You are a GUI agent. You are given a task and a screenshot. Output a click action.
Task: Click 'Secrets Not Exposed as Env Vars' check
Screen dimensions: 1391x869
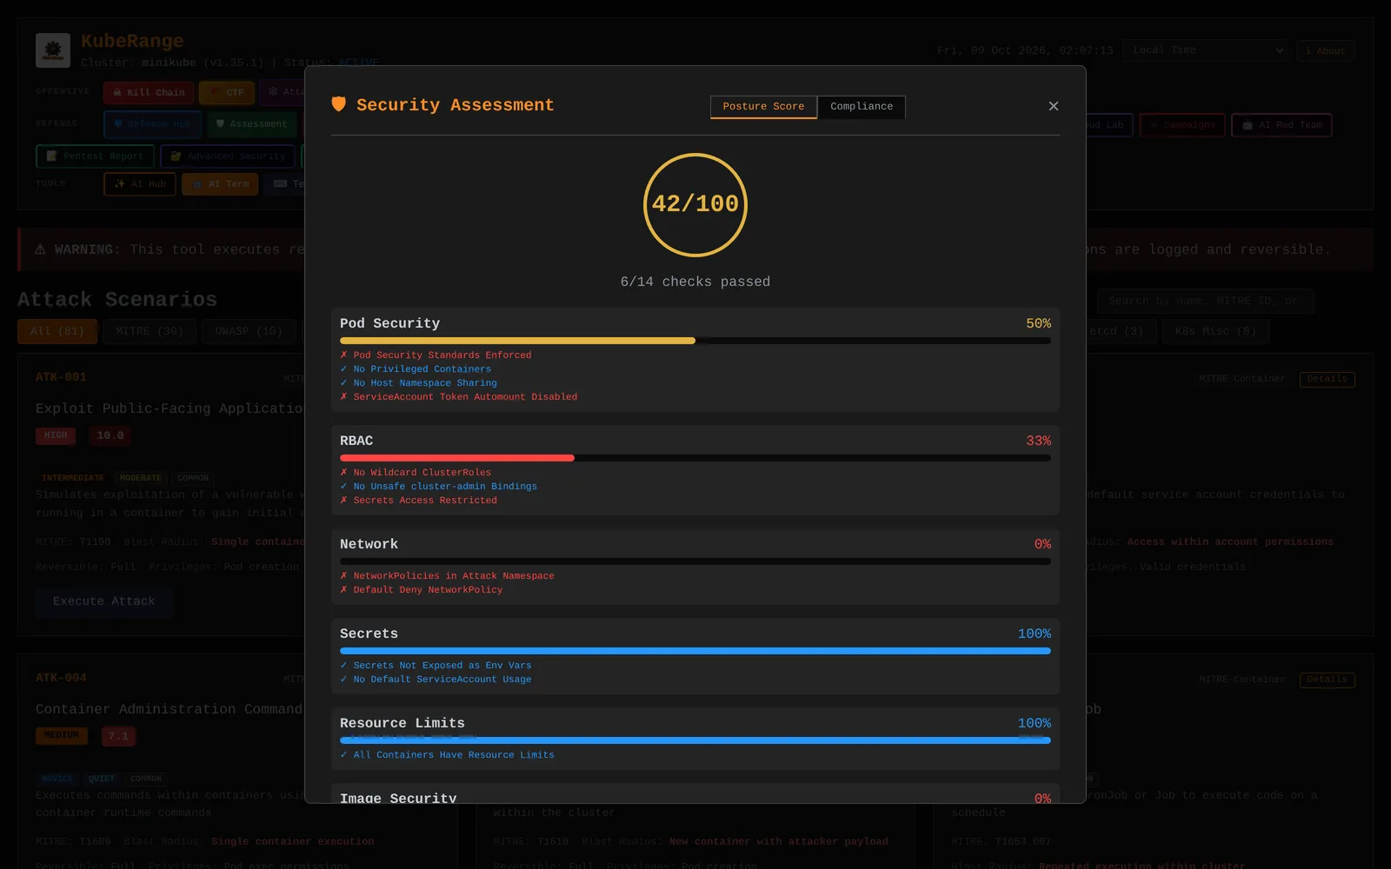coord(436,666)
